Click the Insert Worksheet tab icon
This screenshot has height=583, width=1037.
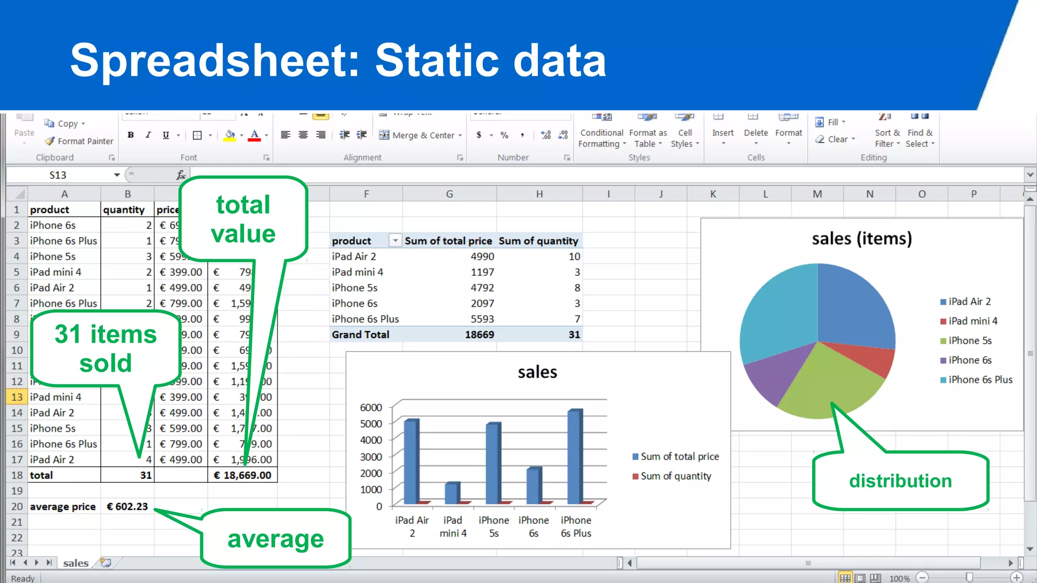coord(106,563)
